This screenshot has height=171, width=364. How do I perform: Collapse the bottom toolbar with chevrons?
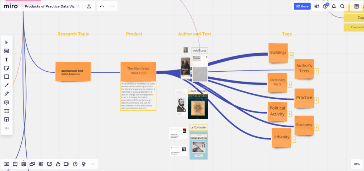tap(92, 164)
